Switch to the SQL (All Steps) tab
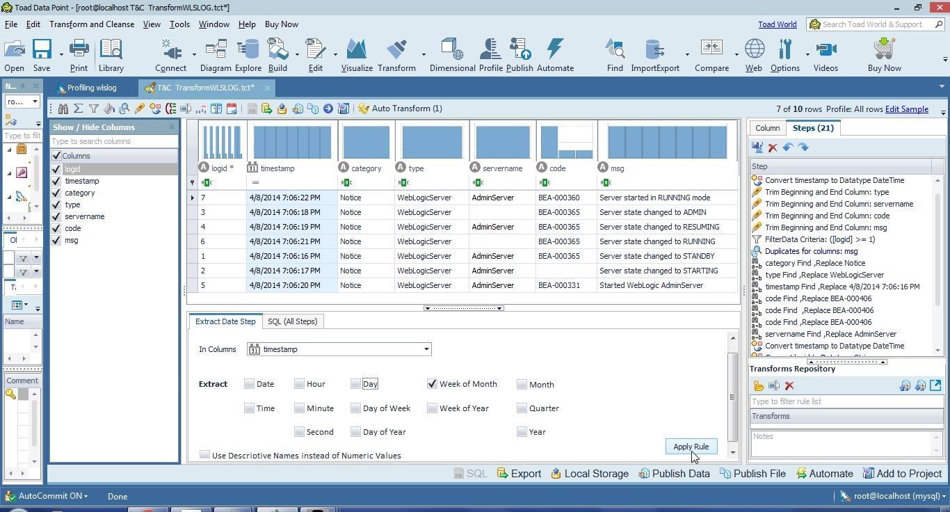Image resolution: width=950 pixels, height=512 pixels. (x=292, y=321)
